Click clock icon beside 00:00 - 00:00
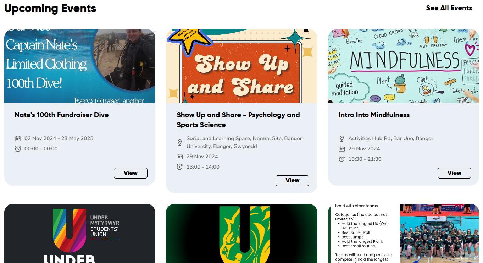483x263 pixels. pos(18,149)
